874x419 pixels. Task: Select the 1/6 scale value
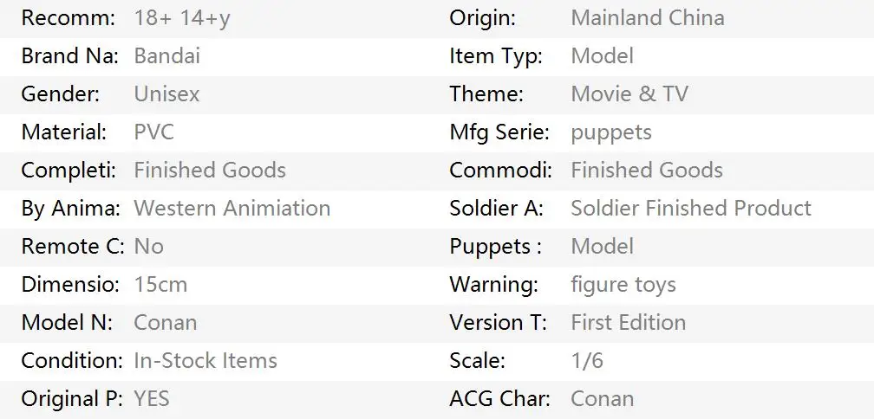pos(587,361)
